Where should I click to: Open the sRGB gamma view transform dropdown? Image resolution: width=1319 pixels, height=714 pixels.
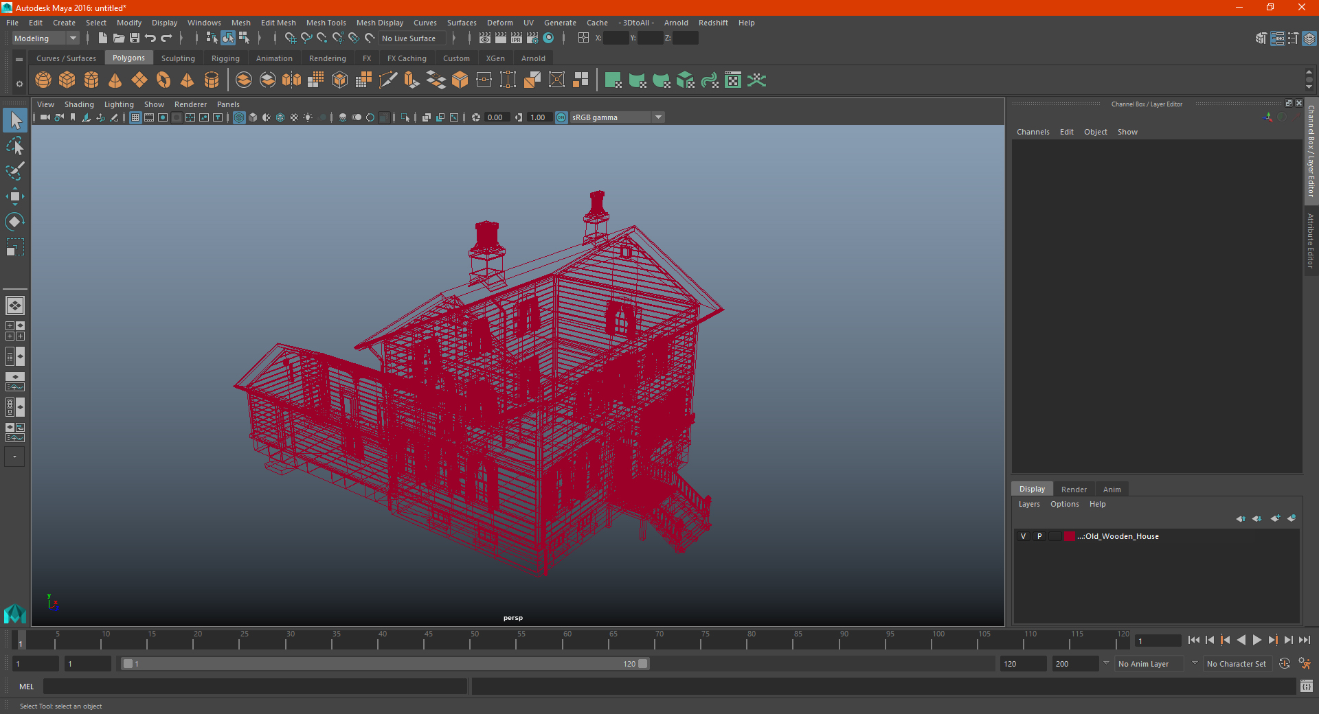click(x=617, y=117)
